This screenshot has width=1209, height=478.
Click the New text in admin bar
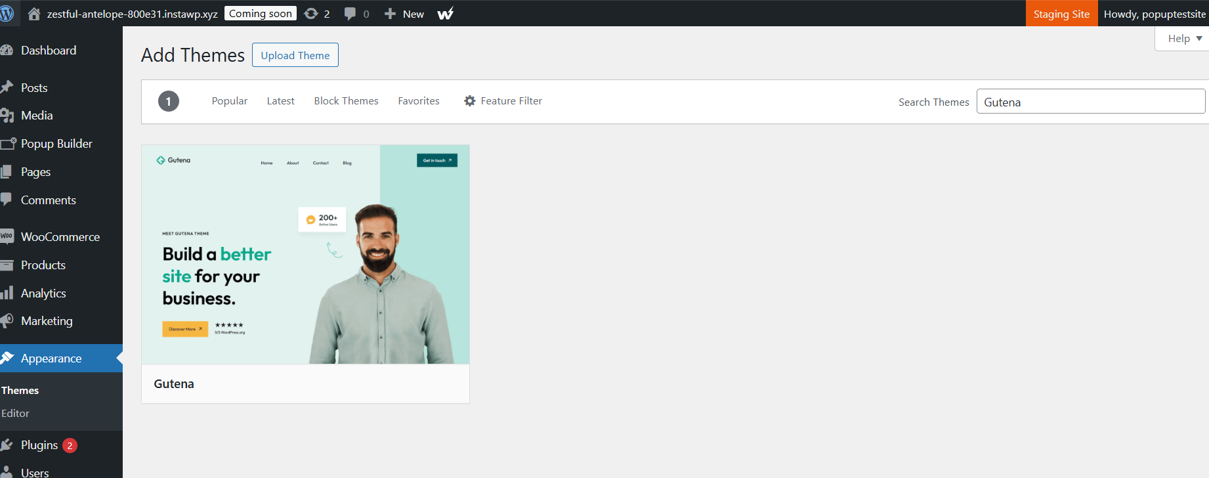[414, 14]
